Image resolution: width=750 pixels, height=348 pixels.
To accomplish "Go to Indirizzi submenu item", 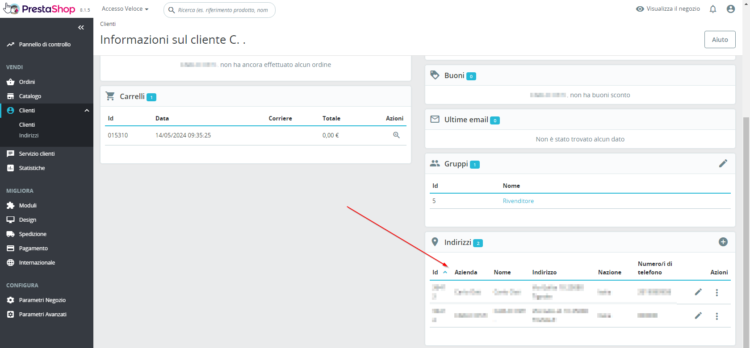I will pyautogui.click(x=29, y=136).
